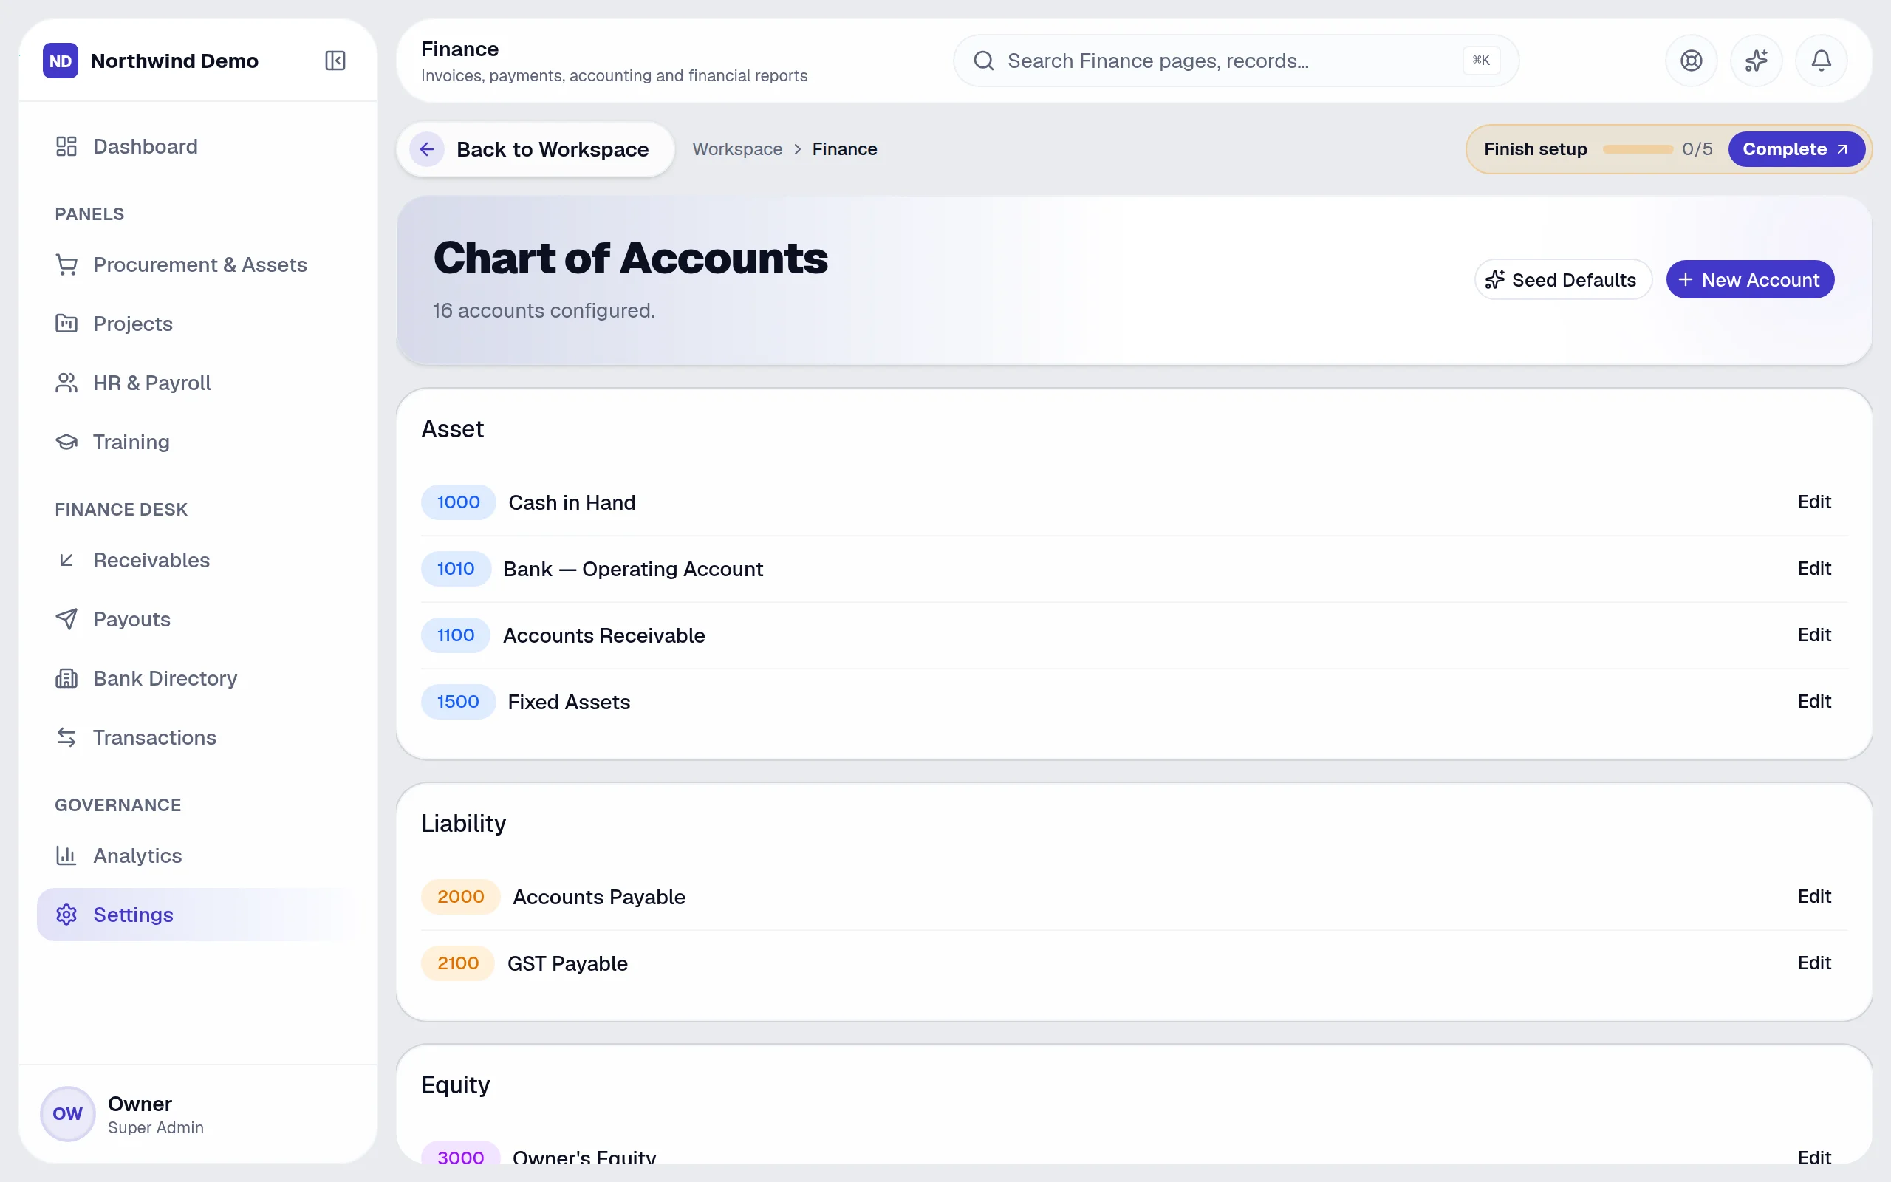Click the Complete setup button
This screenshot has height=1182, width=1891.
click(1796, 149)
